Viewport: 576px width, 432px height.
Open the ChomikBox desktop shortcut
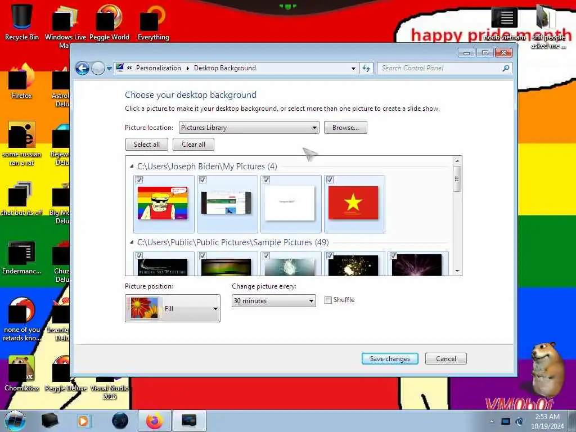(22, 373)
